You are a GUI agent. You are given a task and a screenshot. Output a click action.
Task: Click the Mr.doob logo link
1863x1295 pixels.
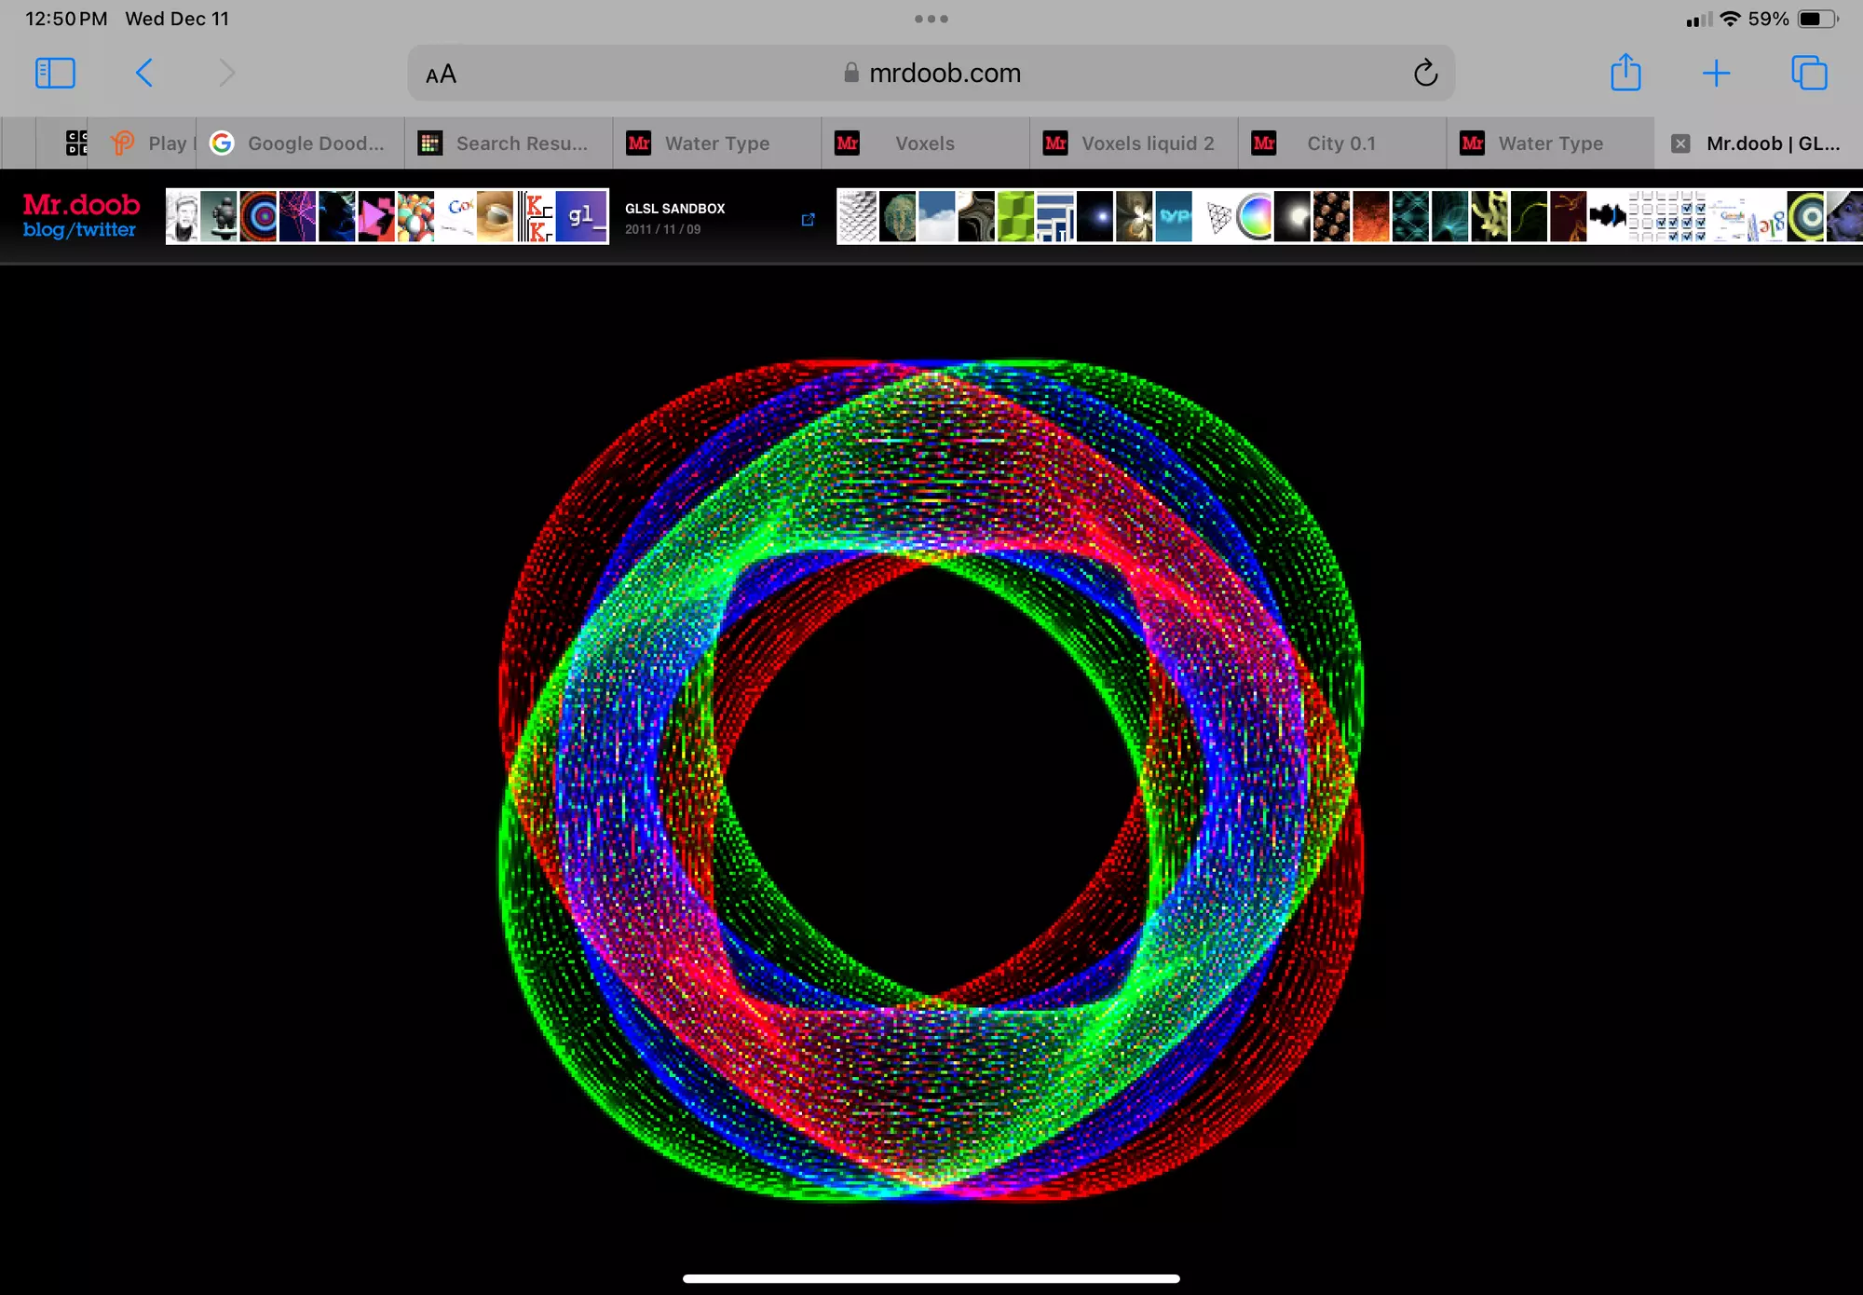81,204
